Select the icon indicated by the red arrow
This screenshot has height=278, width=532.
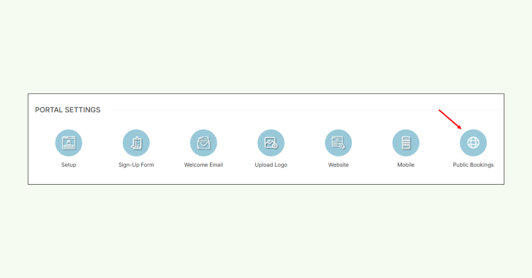point(473,143)
